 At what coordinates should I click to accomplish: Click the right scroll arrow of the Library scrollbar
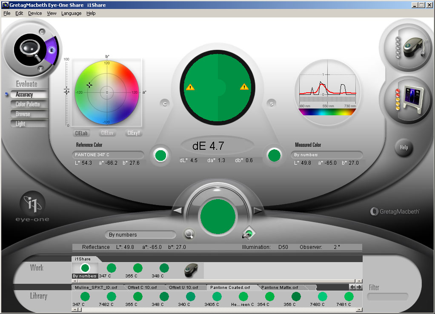pos(359,310)
